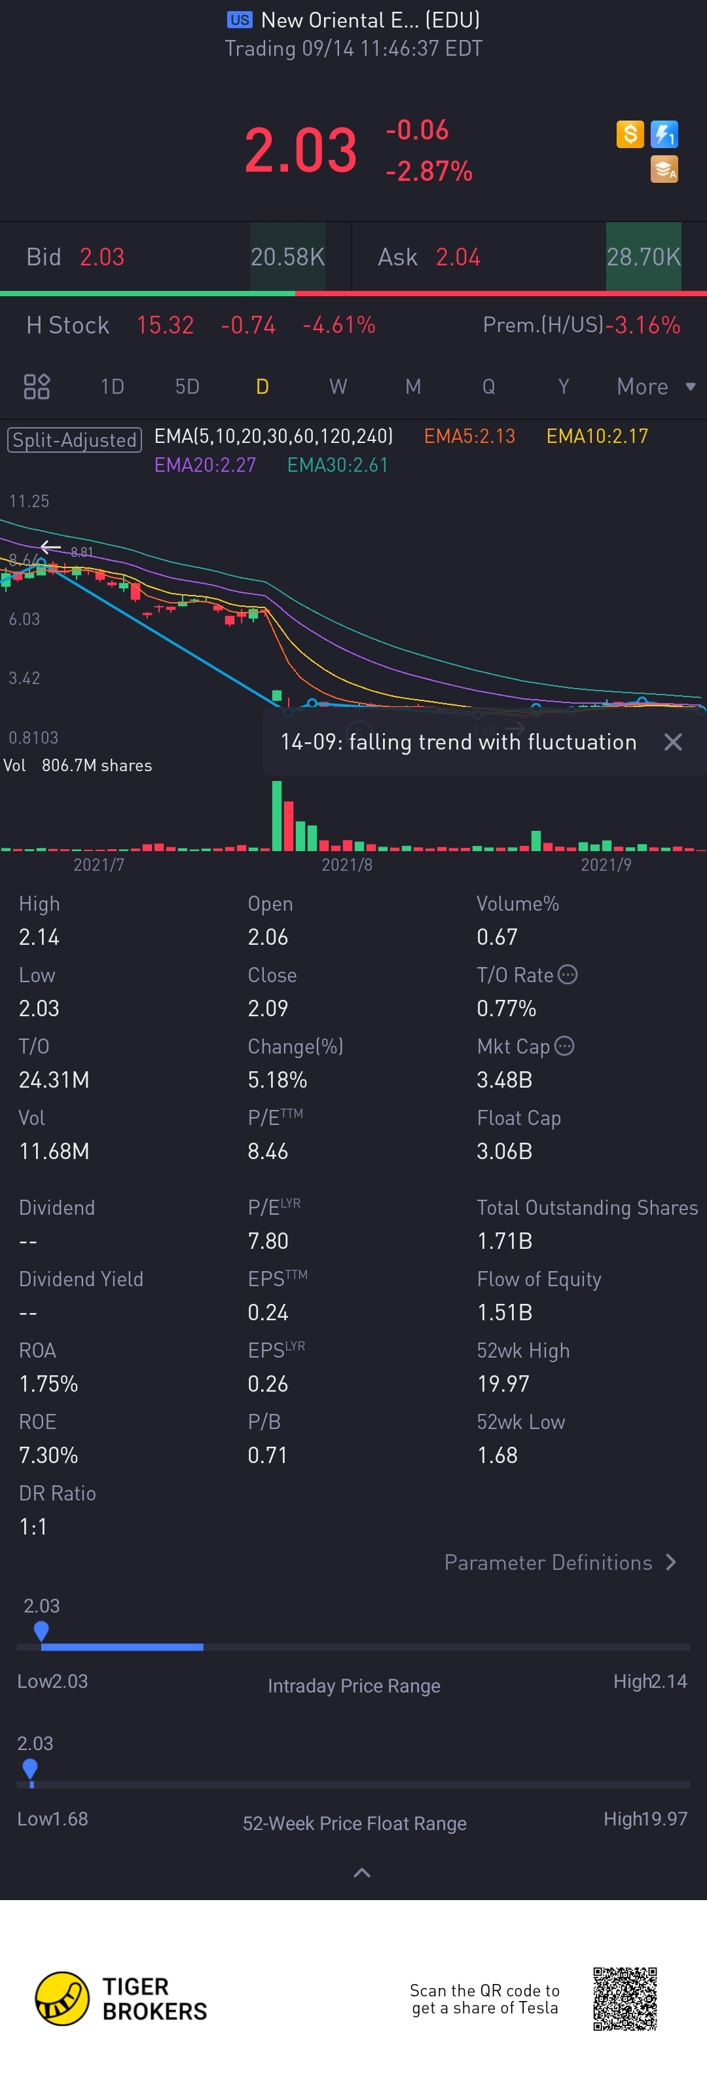Toggle the Split-Adjusted setting
This screenshot has width=707, height=2098.
[75, 440]
